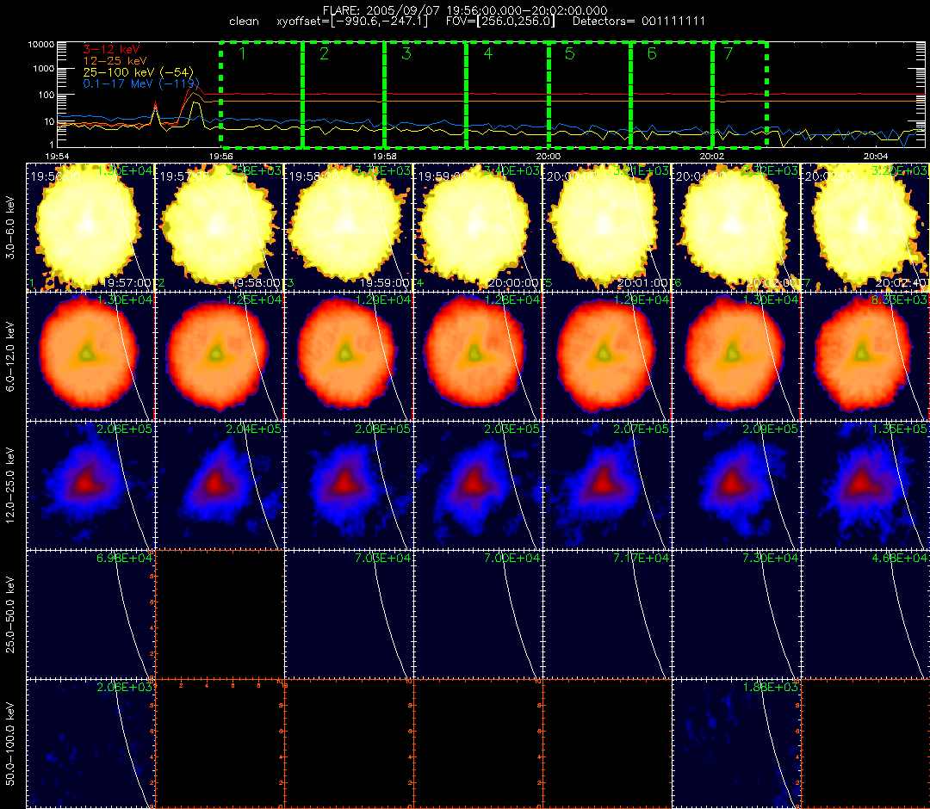Click the yellow '25-100 keV (-54)' legend entry

pos(138,72)
